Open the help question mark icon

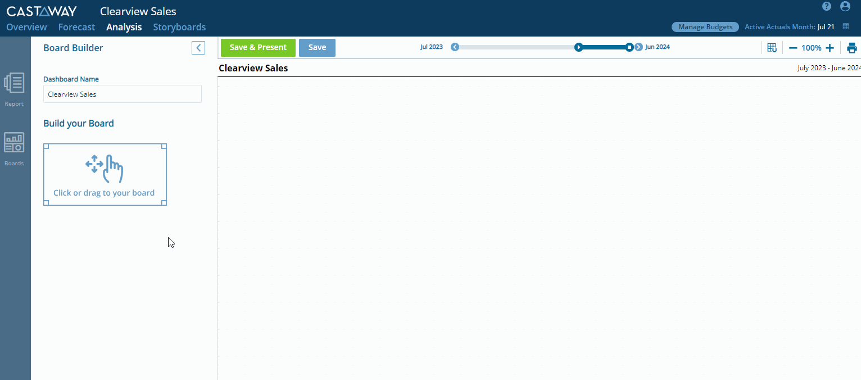coord(826,6)
